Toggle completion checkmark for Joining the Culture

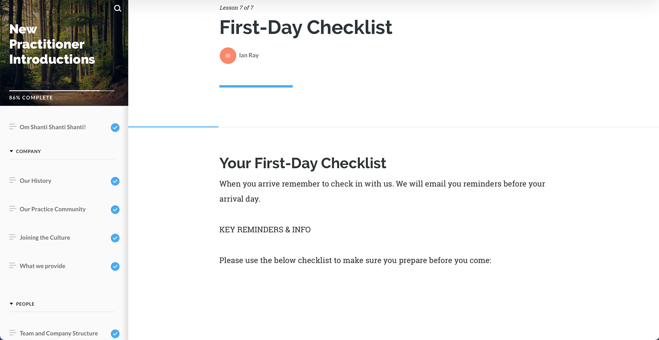(x=115, y=238)
